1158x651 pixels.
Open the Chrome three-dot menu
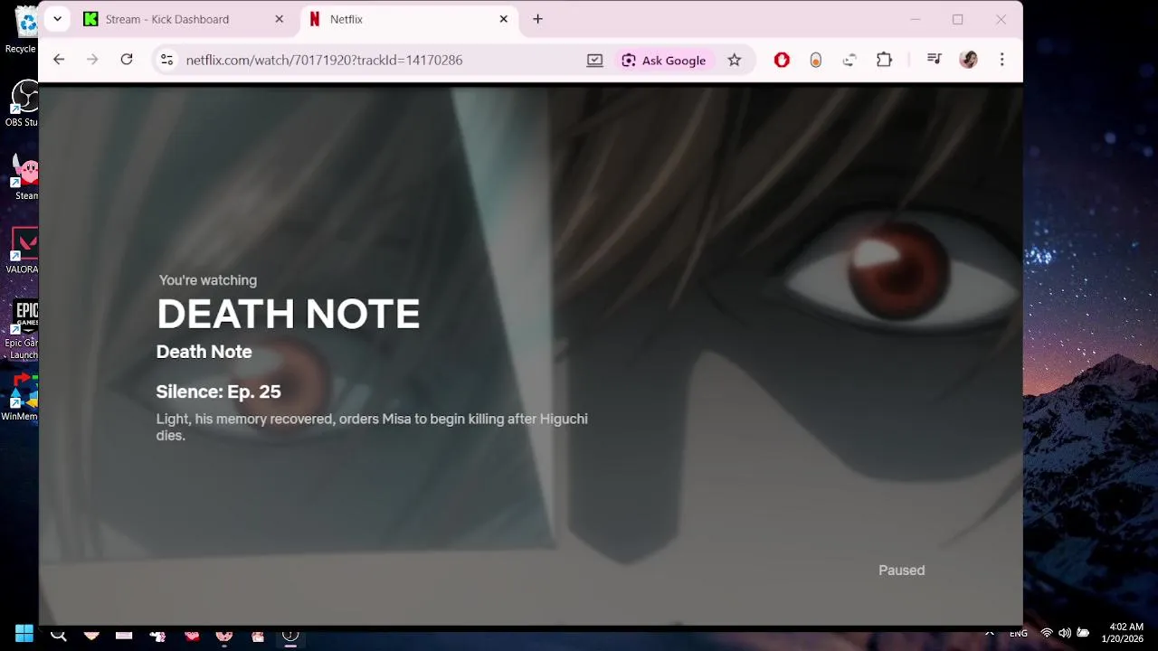(1001, 60)
